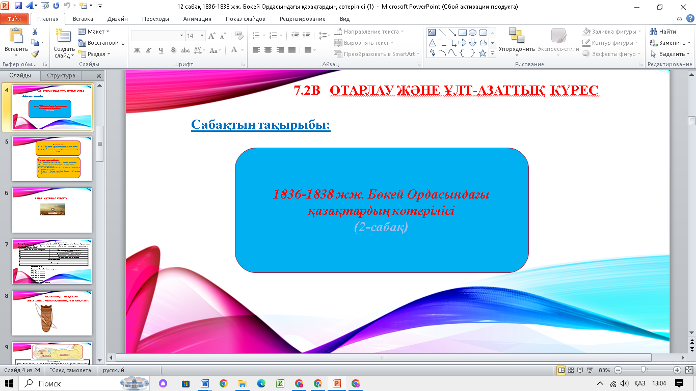Click the Восстановить reset slide button
Viewport: 696px width, 391px height.
101,43
